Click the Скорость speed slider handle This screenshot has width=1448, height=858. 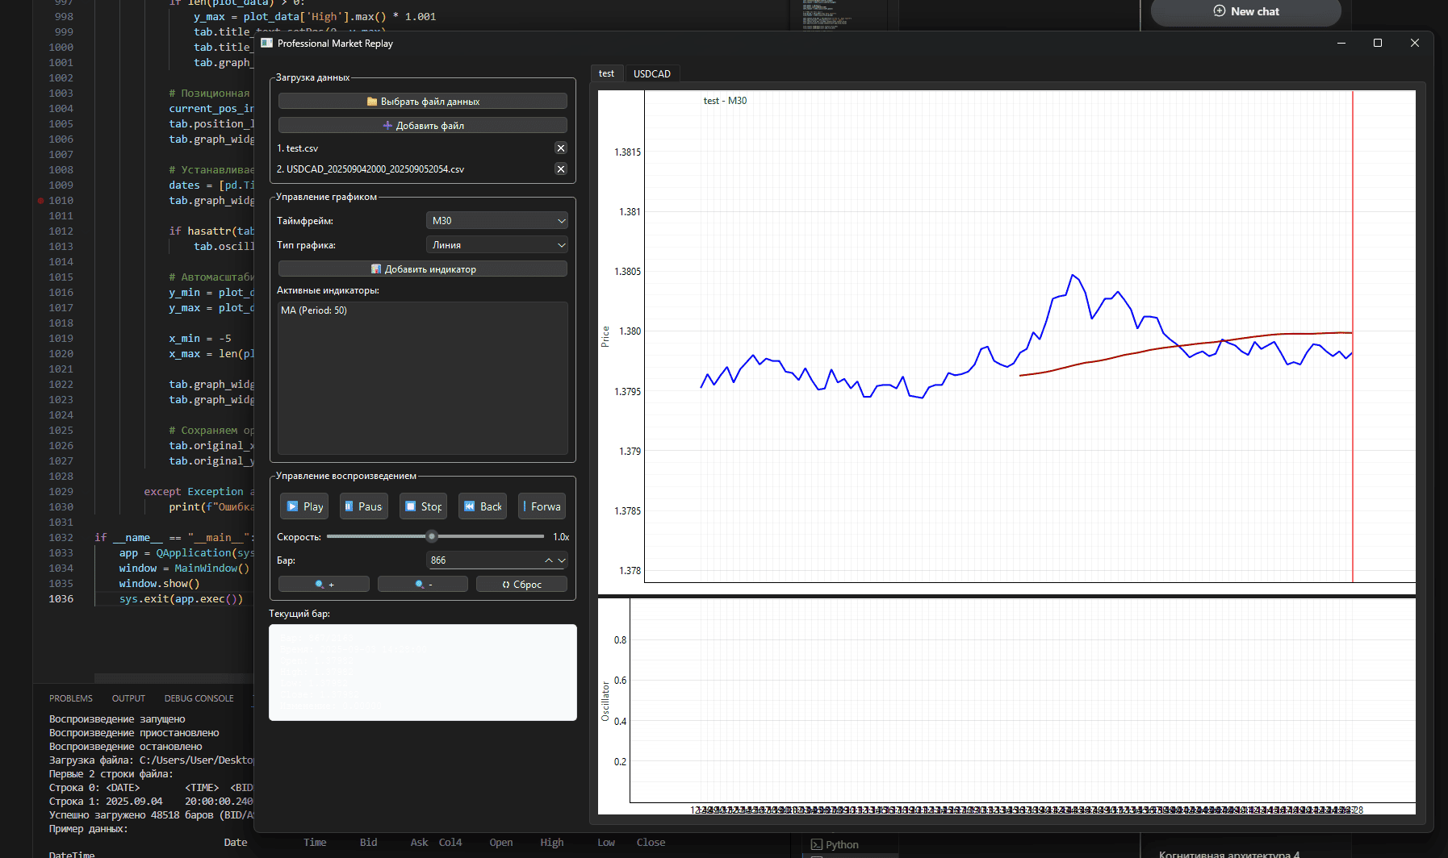tap(432, 536)
